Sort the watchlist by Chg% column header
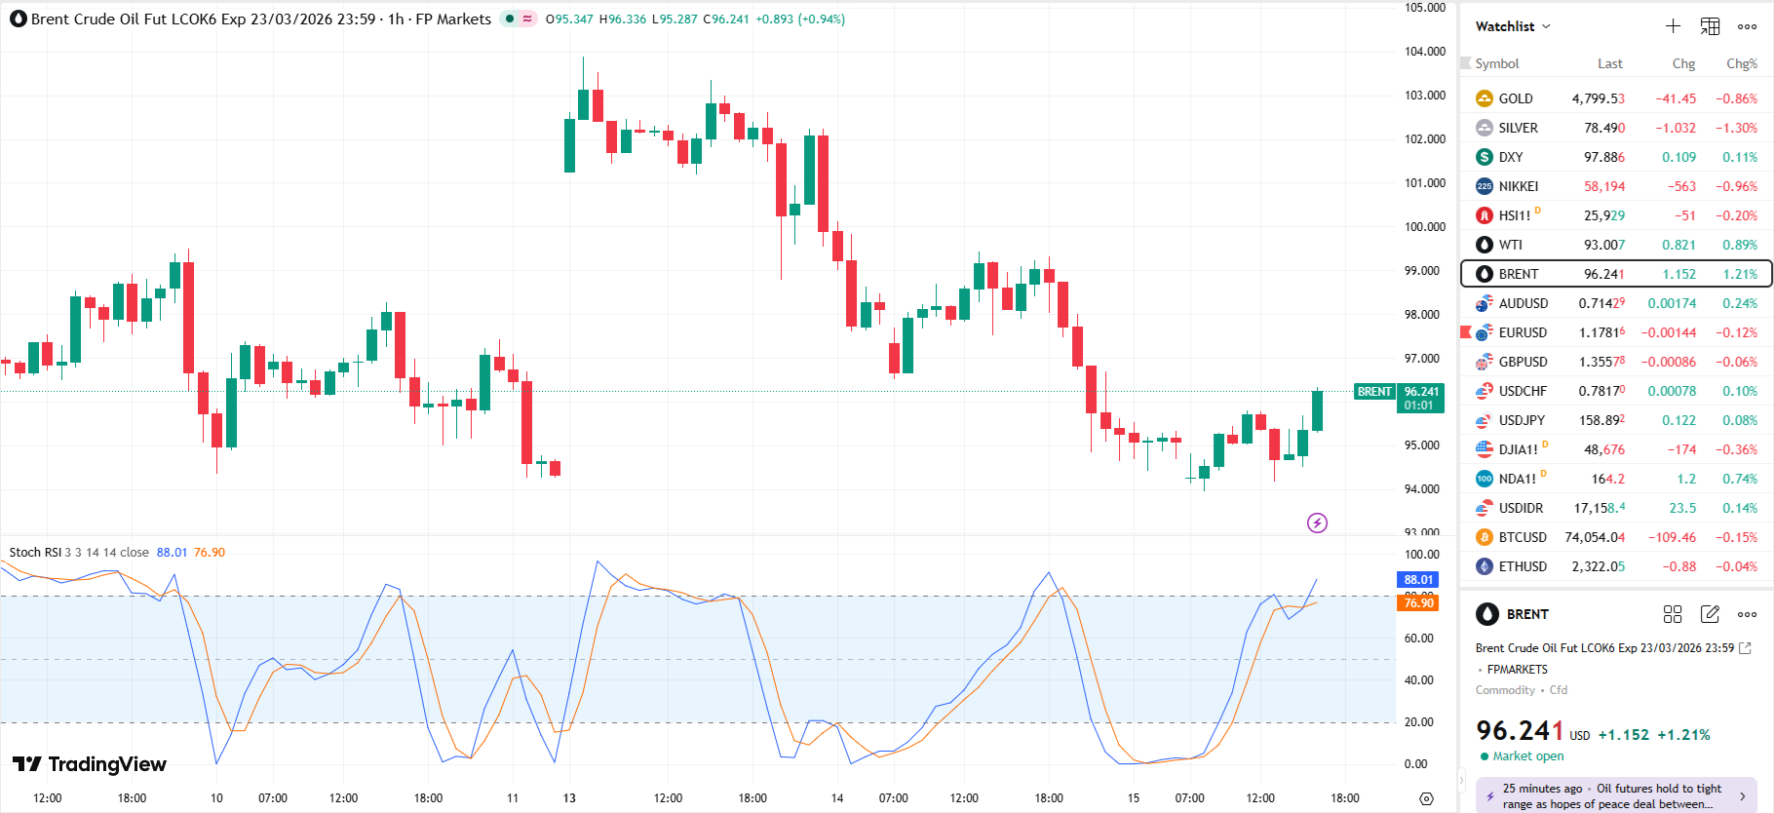The height and width of the screenshot is (813, 1774). (1741, 63)
